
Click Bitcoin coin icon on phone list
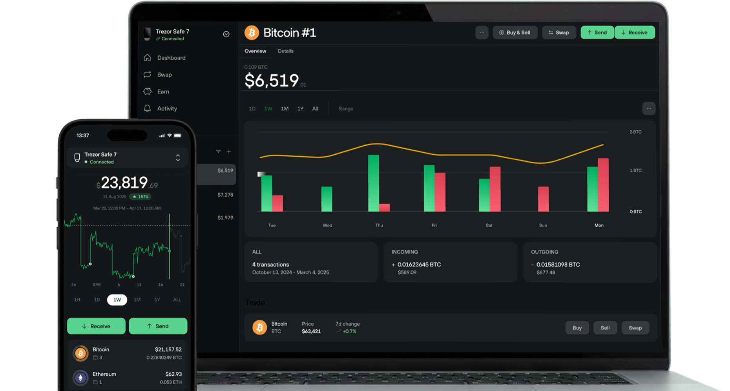coord(80,354)
